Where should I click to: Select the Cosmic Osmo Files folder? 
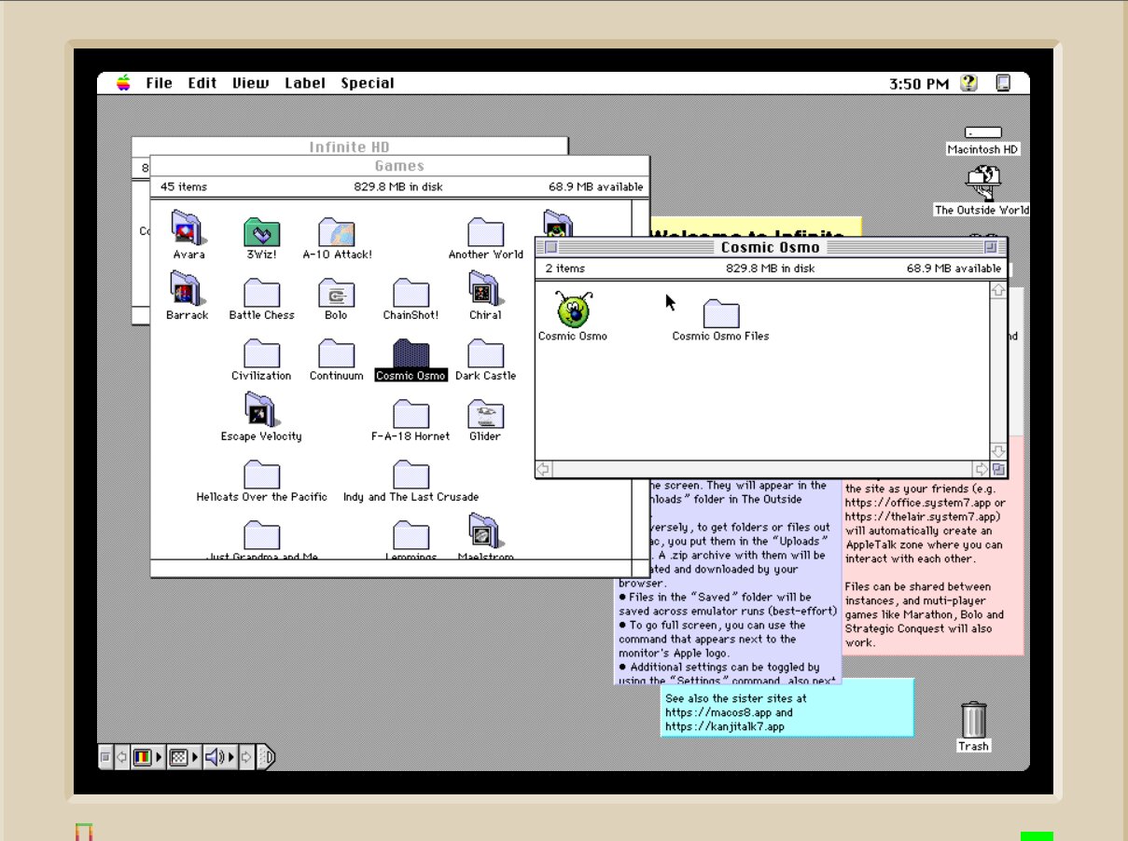pyautogui.click(x=720, y=314)
